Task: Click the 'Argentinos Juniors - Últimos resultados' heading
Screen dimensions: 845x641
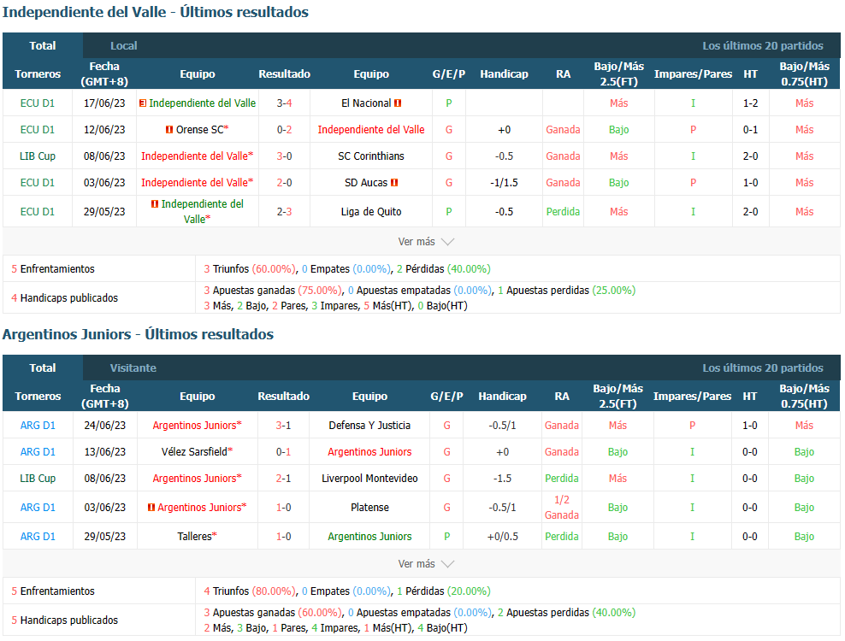Action: (138, 334)
